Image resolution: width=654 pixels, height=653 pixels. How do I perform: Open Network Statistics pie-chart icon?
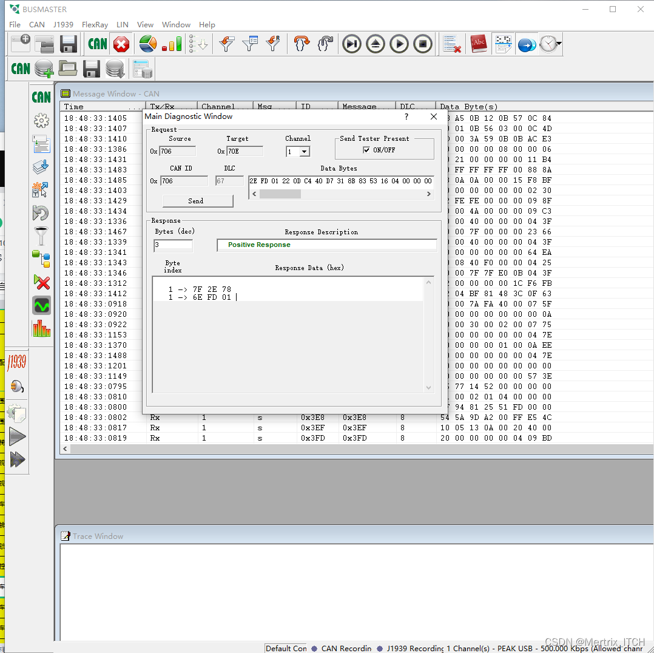(x=147, y=44)
